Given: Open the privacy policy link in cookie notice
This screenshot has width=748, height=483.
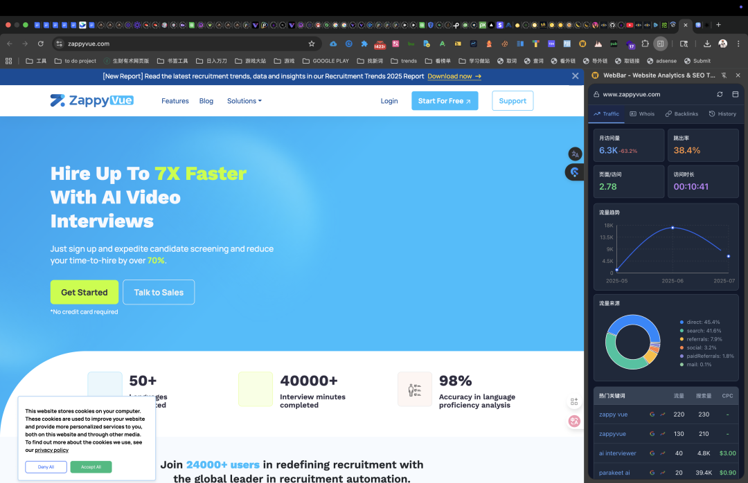Looking at the screenshot, I should (51, 450).
